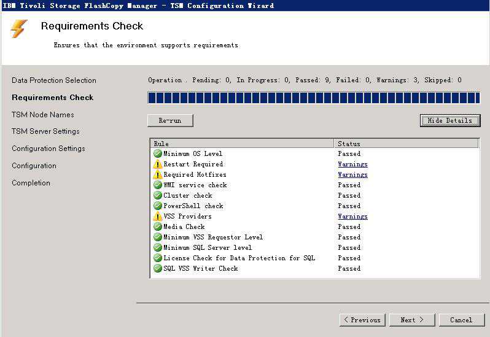
Task: Click the Next button
Action: click(x=411, y=320)
